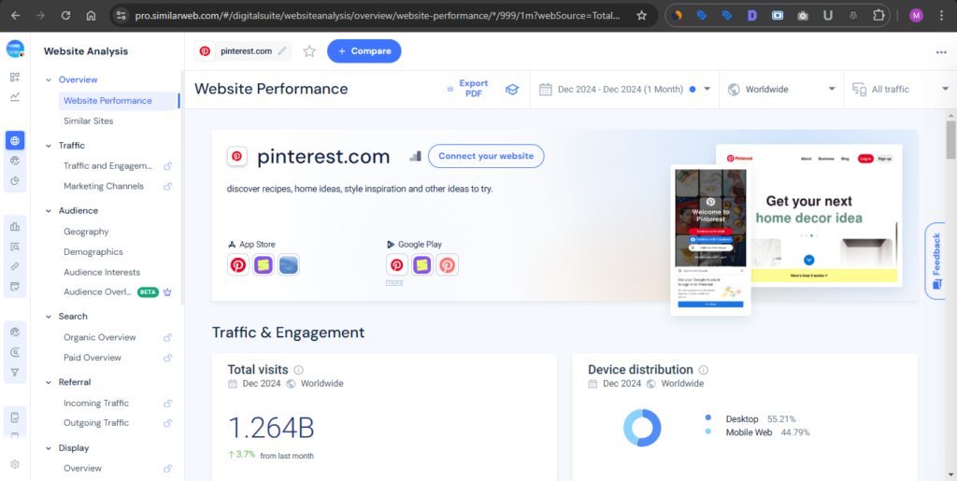Favorite pinterest.com with the star outline icon
Image resolution: width=957 pixels, height=481 pixels.
(309, 51)
